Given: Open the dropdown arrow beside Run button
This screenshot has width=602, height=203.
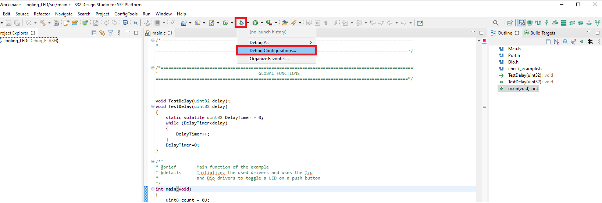Looking at the screenshot, I should click(x=262, y=23).
